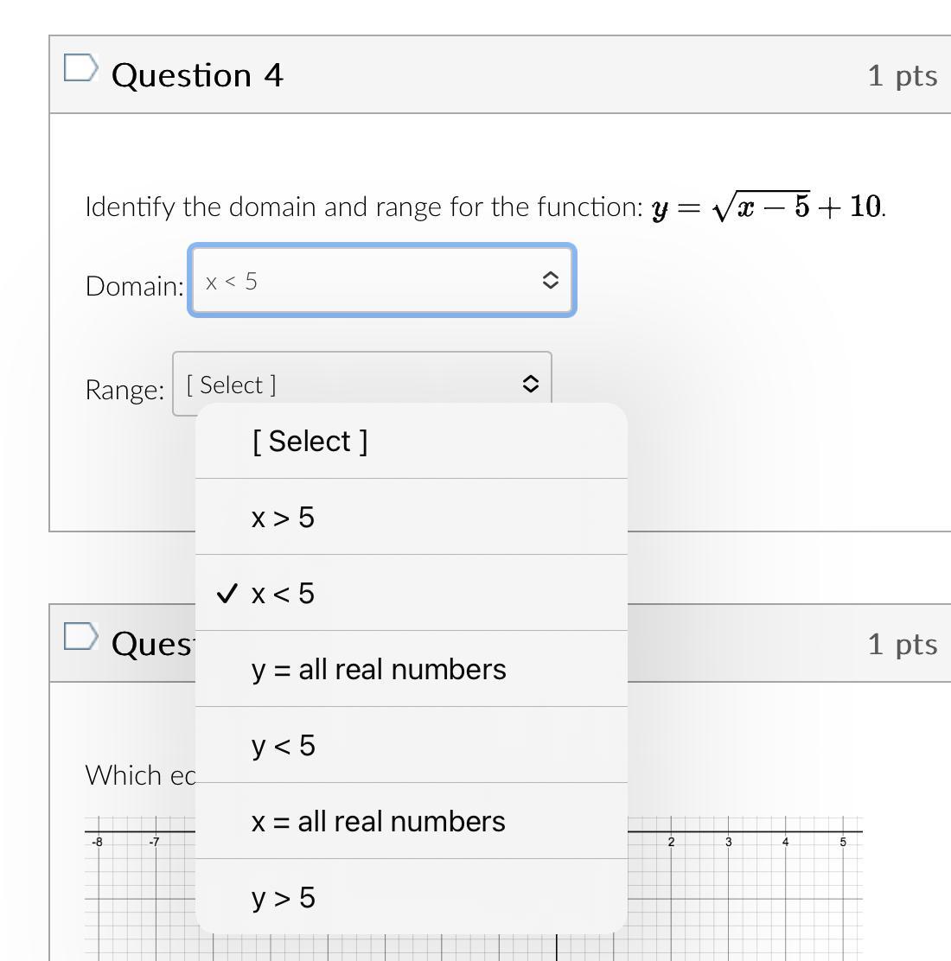The width and height of the screenshot is (951, 961).
Task: Open the Domain dropdown showing 'x < 5'
Action: coord(380,280)
